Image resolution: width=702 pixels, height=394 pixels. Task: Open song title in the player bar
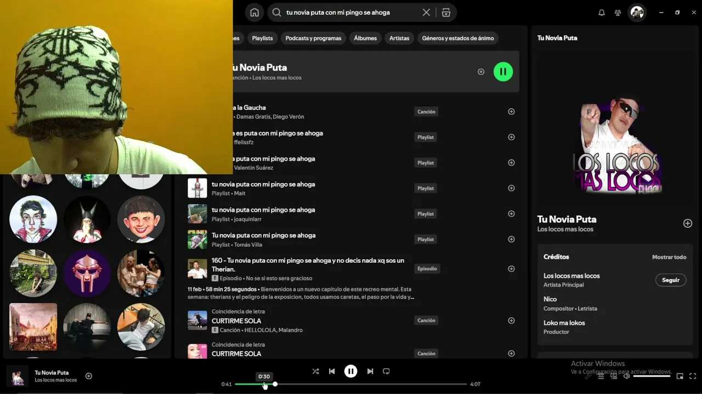[52, 373]
